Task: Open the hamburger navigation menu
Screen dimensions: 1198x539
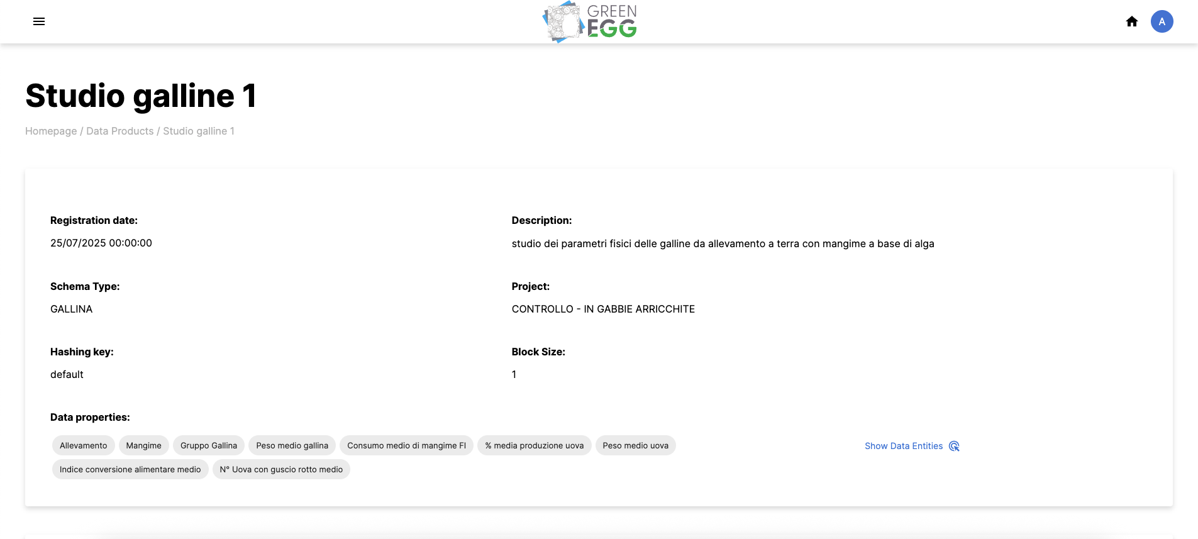Action: (39, 21)
